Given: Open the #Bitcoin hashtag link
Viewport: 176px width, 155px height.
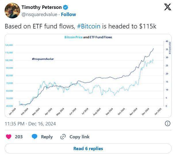Looking at the screenshot, I should [x=89, y=26].
